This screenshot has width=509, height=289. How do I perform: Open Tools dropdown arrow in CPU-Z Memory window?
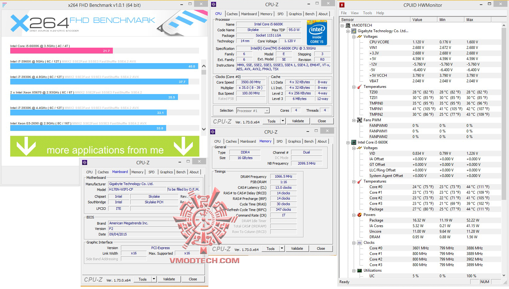[x=282, y=248]
